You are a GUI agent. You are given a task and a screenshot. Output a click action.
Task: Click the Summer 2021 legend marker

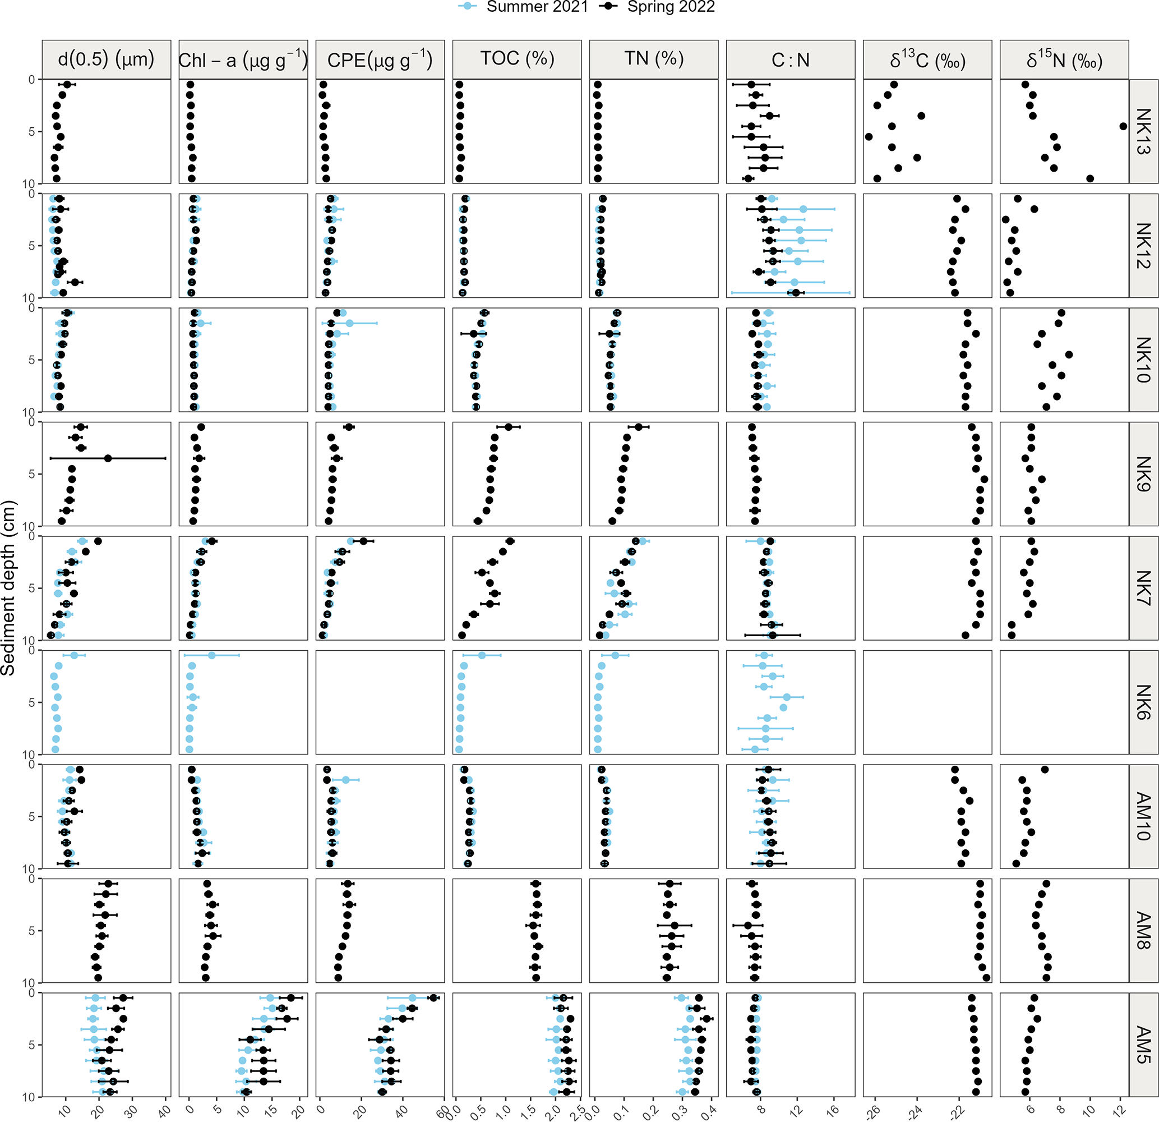468,6
